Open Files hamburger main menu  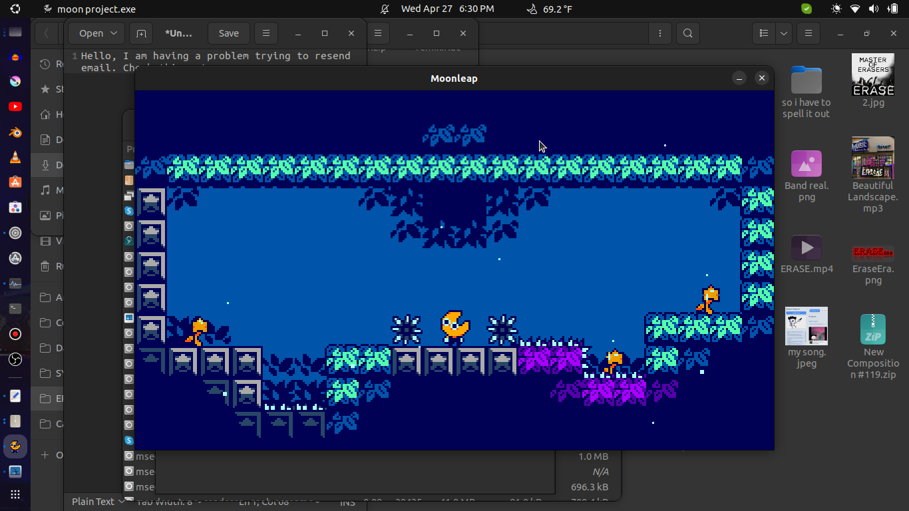[808, 33]
